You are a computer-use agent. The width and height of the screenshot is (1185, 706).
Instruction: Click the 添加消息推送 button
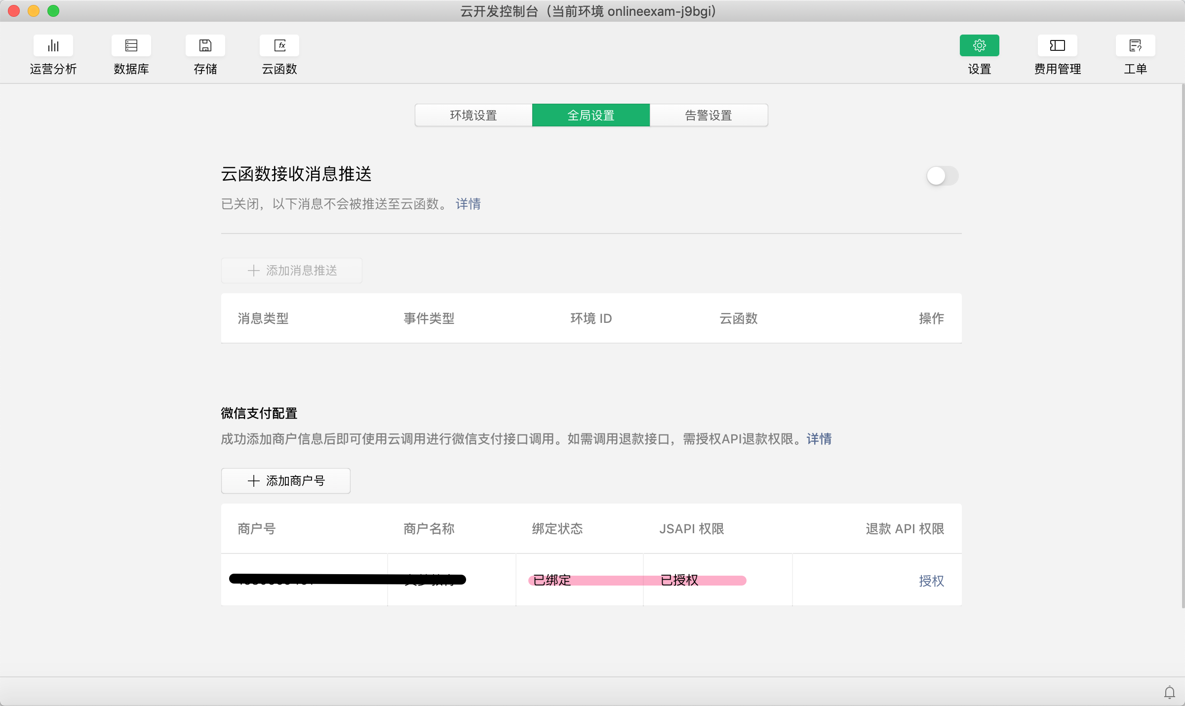click(x=292, y=271)
